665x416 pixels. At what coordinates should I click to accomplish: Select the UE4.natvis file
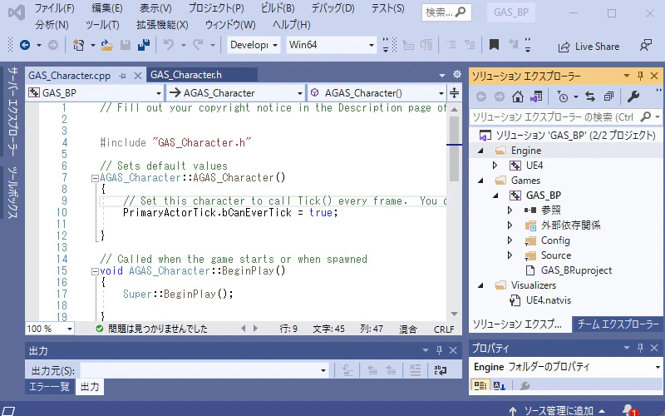pyautogui.click(x=549, y=300)
